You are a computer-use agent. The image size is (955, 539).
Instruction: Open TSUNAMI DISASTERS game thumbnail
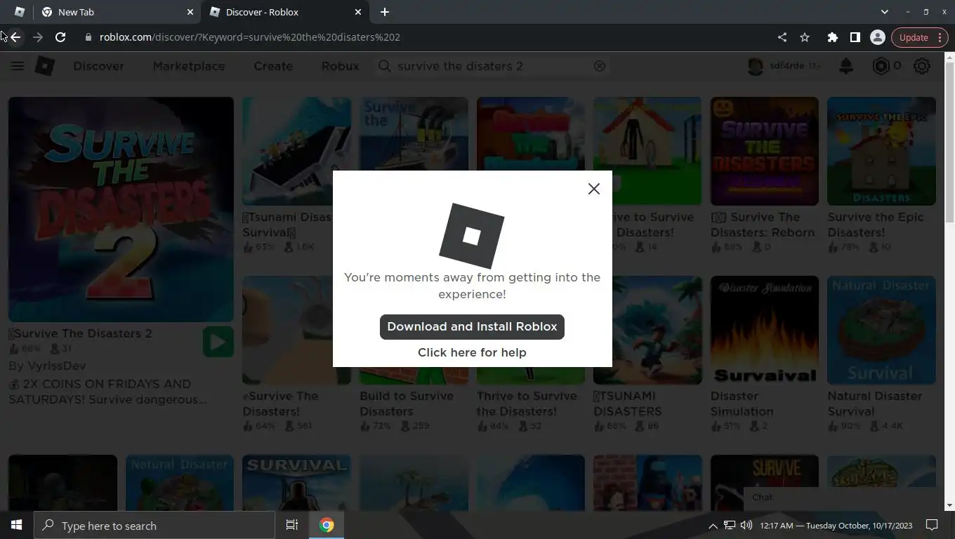[x=647, y=330]
